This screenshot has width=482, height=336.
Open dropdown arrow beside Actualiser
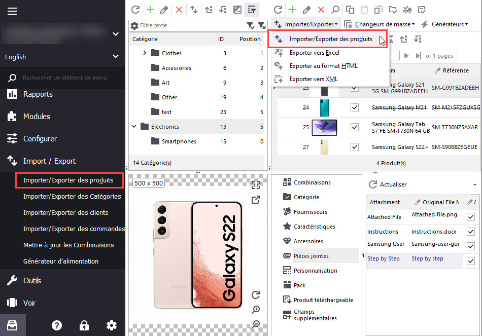[475, 184]
